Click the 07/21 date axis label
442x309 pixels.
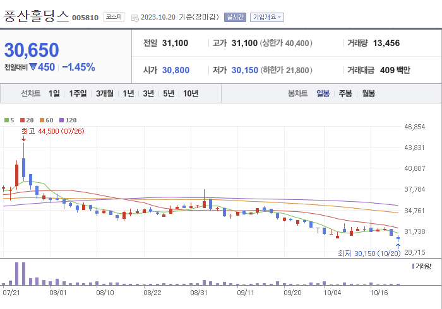tap(11, 293)
